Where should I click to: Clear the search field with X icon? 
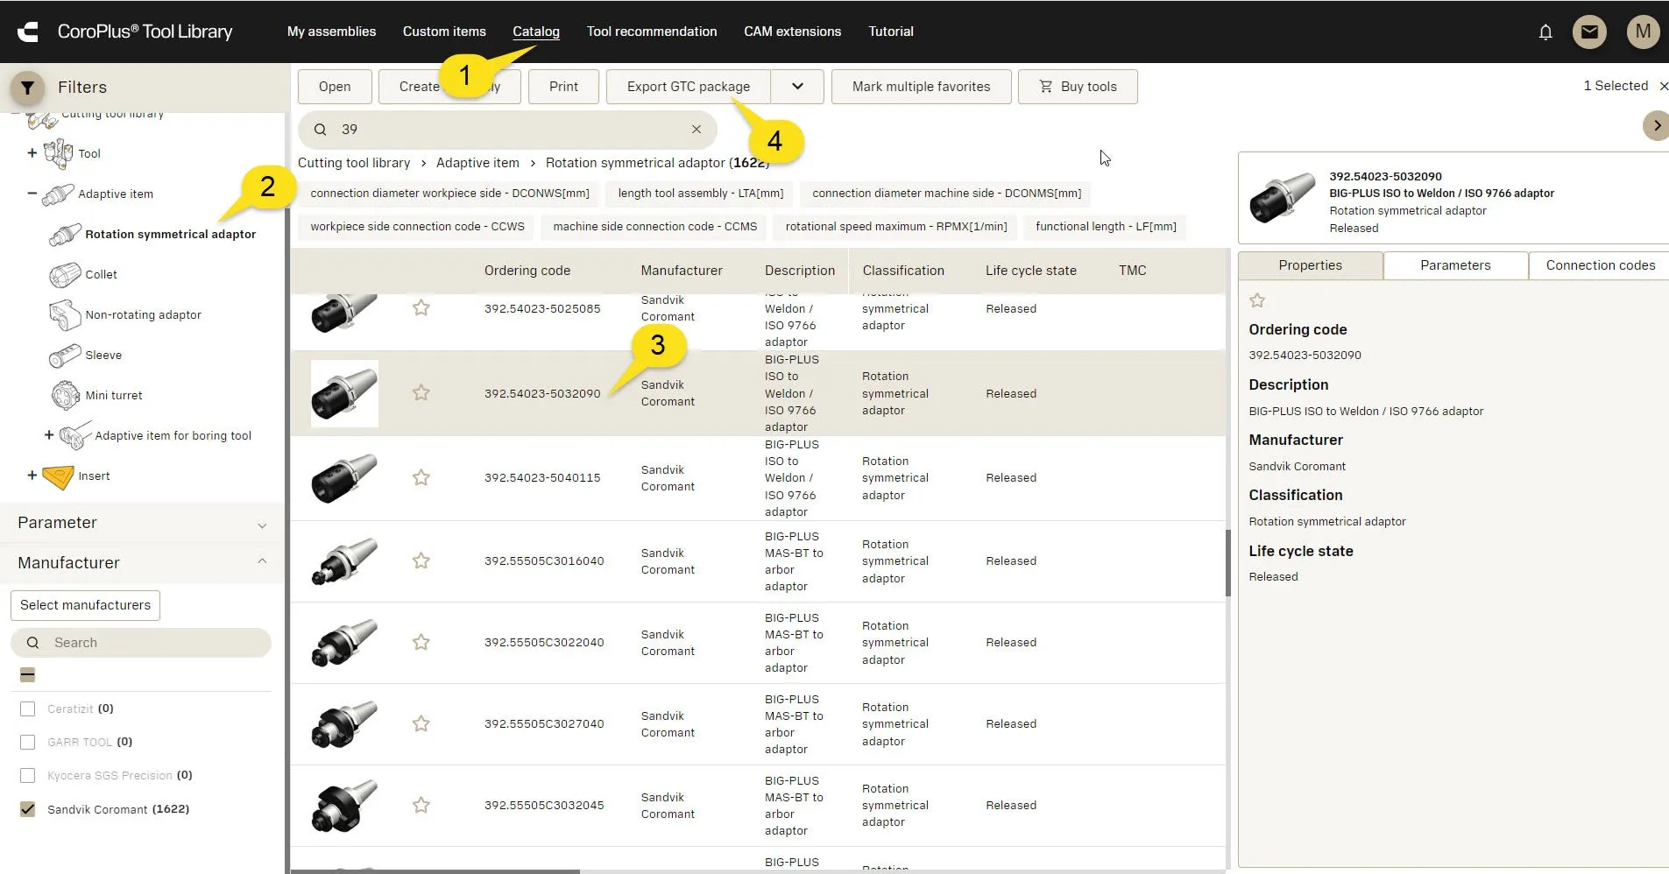pos(697,130)
